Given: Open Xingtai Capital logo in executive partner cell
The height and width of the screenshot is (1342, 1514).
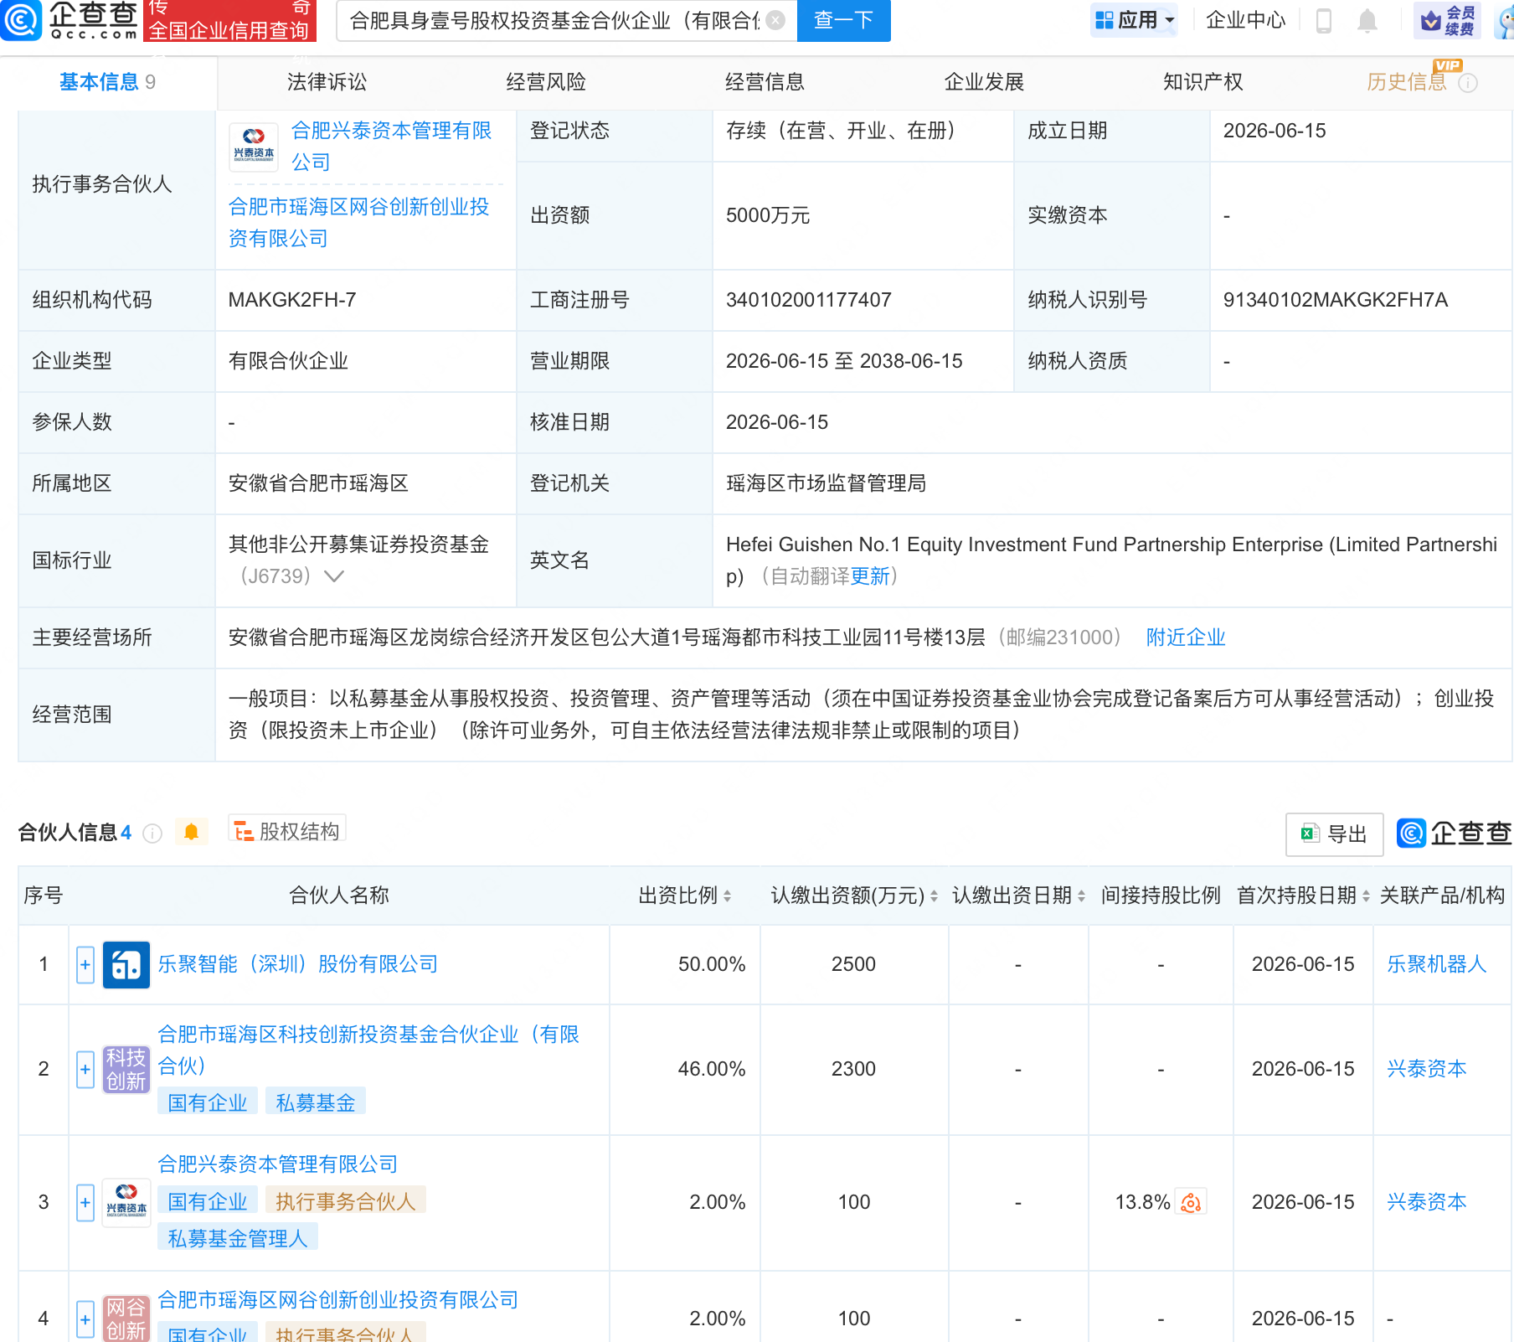Looking at the screenshot, I should (254, 147).
